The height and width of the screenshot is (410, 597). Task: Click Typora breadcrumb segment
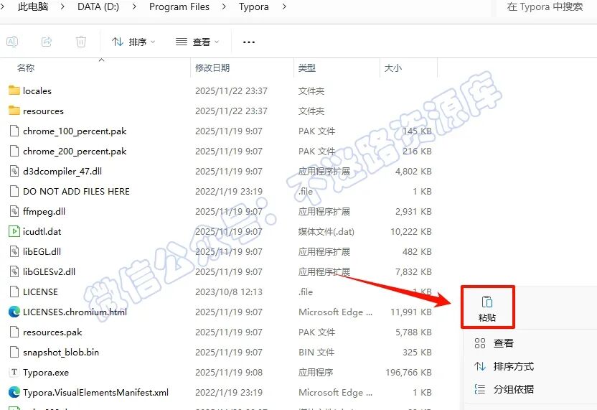pos(253,7)
